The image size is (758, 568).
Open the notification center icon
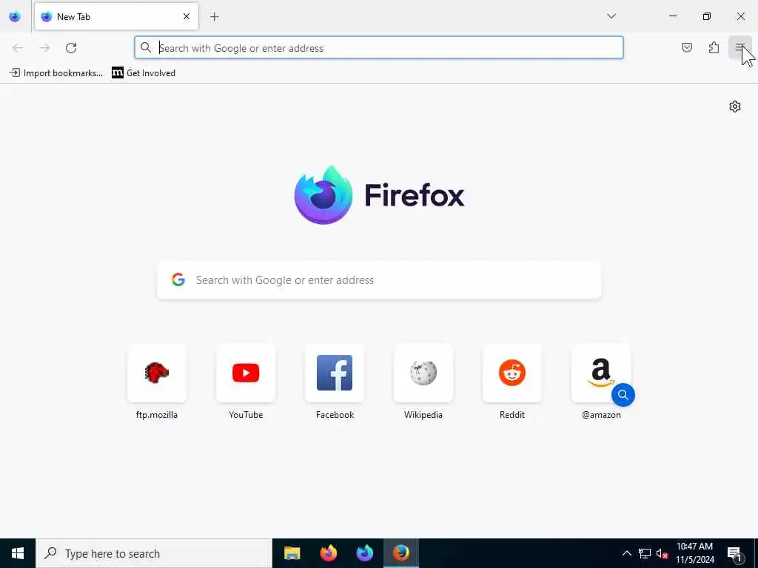click(735, 553)
